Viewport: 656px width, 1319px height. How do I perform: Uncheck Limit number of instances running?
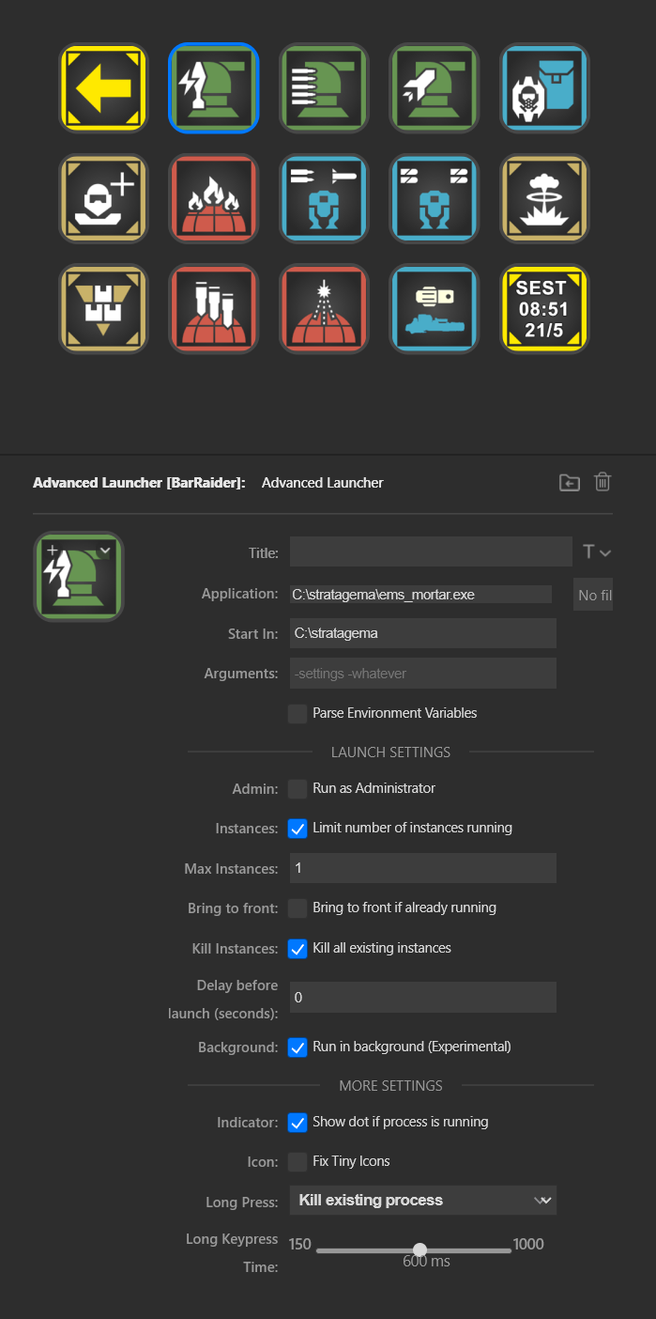click(x=297, y=829)
